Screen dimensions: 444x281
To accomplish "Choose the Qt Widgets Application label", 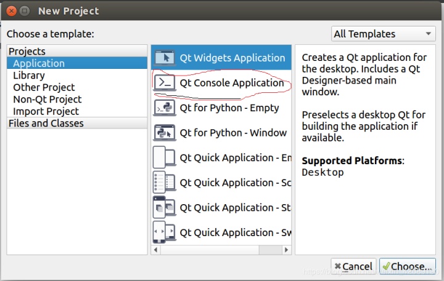I will (x=232, y=58).
